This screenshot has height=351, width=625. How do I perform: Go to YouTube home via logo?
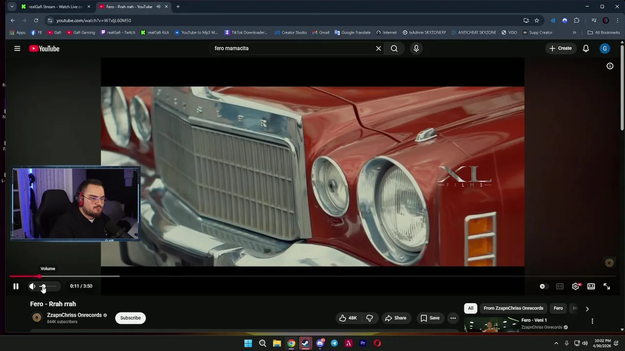tap(44, 48)
